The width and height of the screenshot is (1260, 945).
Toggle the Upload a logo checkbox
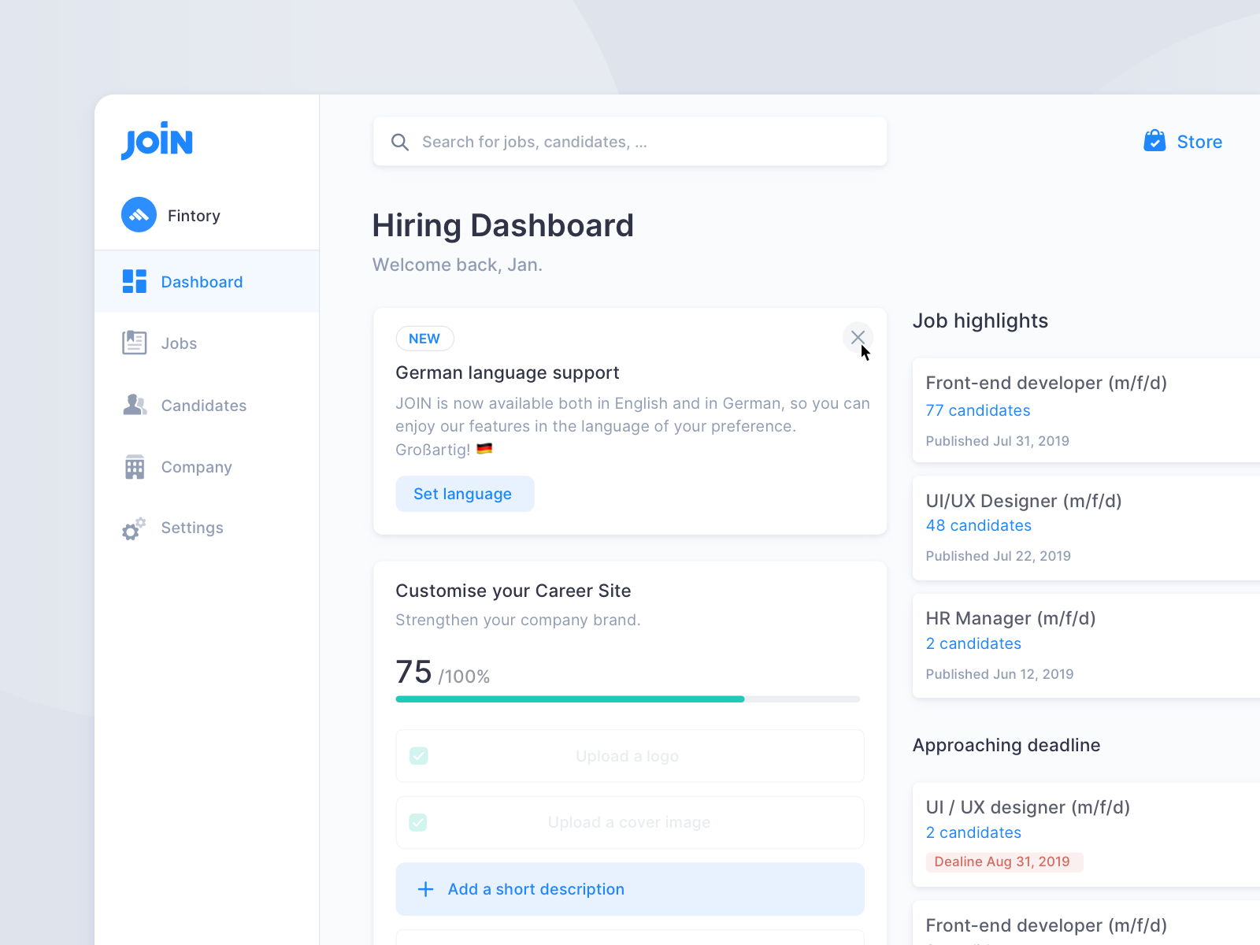click(x=418, y=755)
